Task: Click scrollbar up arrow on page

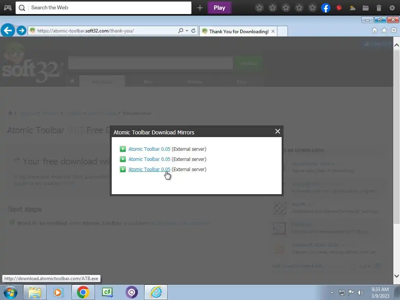Action: 396,45
